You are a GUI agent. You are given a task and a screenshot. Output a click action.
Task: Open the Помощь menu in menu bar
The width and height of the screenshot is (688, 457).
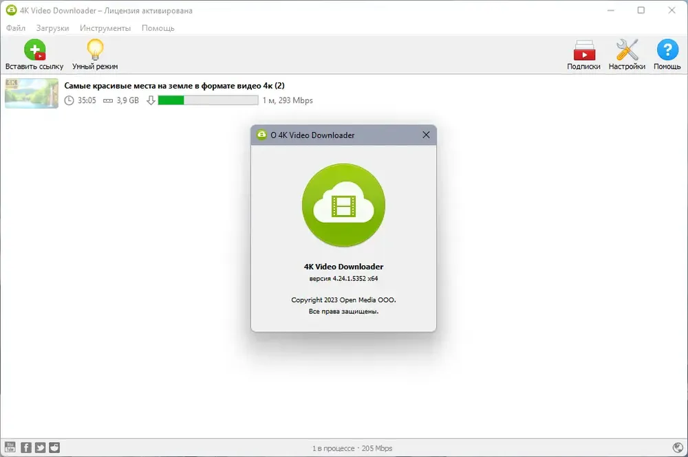[158, 28]
